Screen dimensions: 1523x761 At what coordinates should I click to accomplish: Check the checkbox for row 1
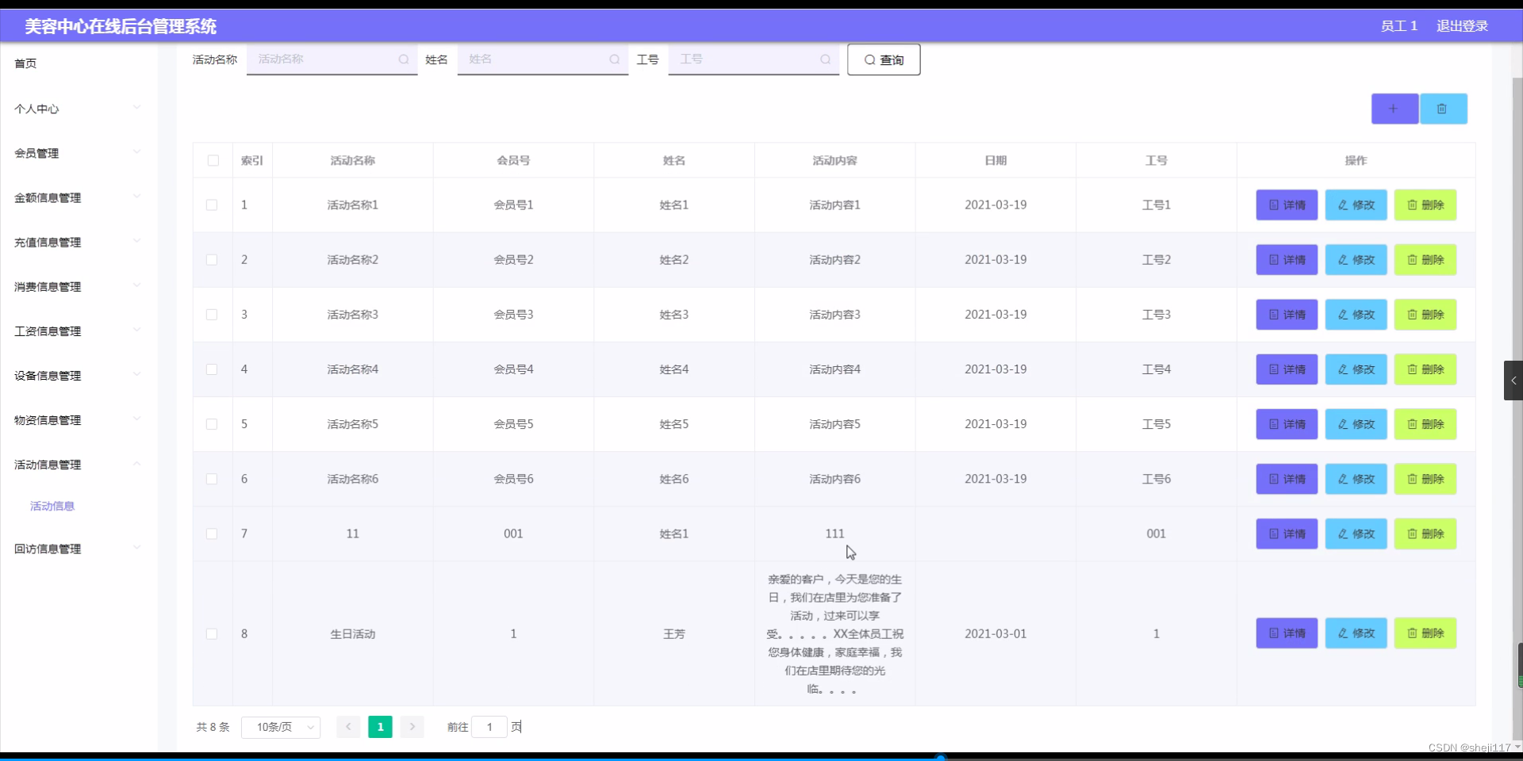tap(213, 205)
